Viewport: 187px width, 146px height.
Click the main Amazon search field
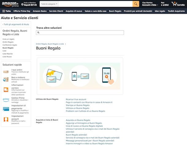[95, 4]
